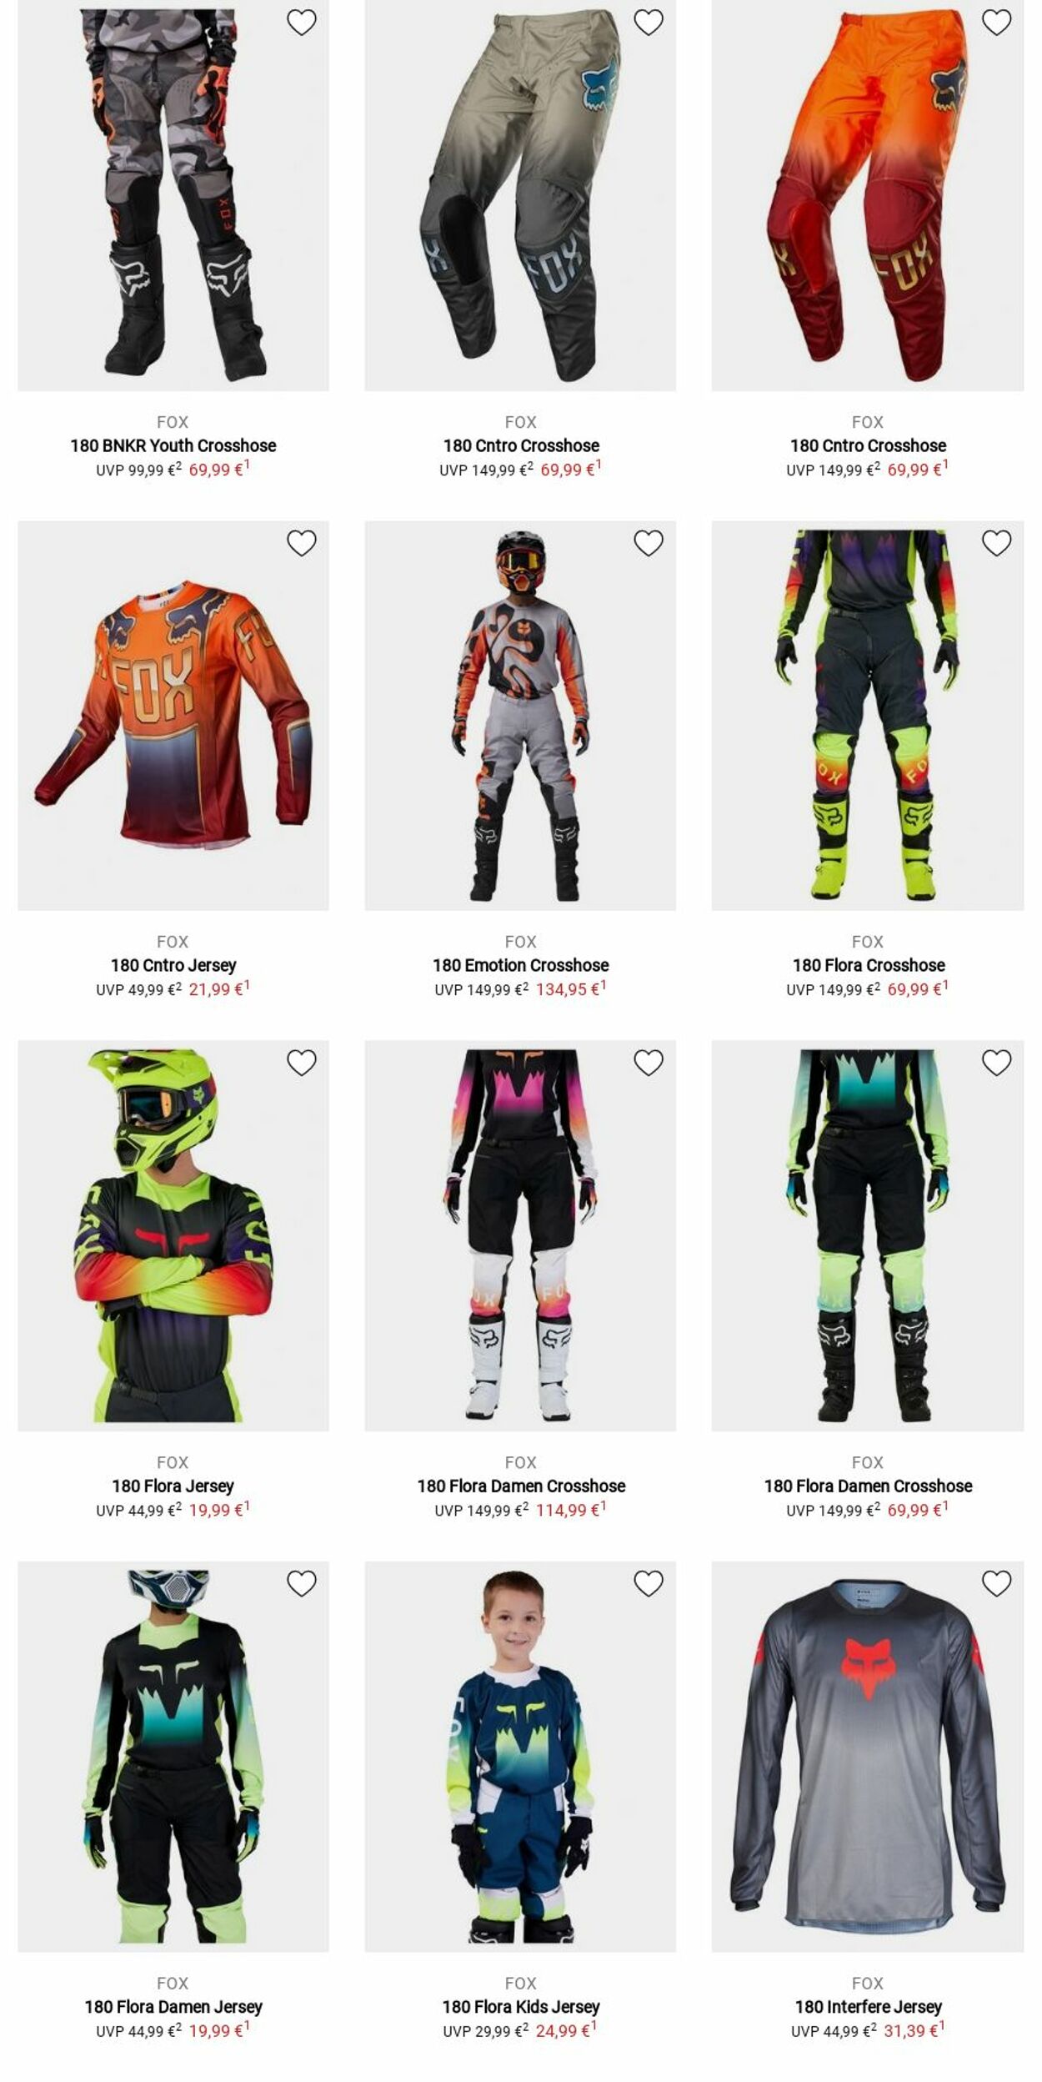Heart the pink 180 Flora Damen Crosshose
This screenshot has height=2082, width=1042.
(649, 1063)
